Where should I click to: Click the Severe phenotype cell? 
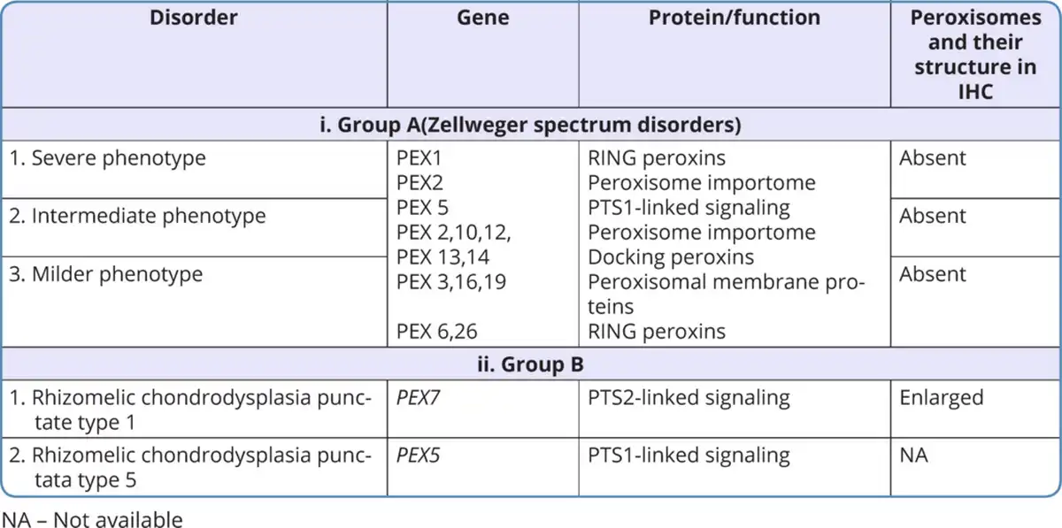[x=107, y=159]
